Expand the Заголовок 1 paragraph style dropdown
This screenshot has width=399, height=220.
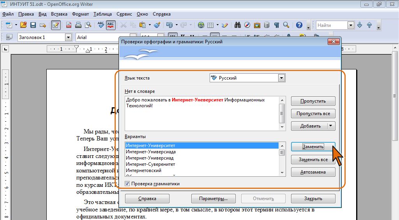click(x=68, y=37)
